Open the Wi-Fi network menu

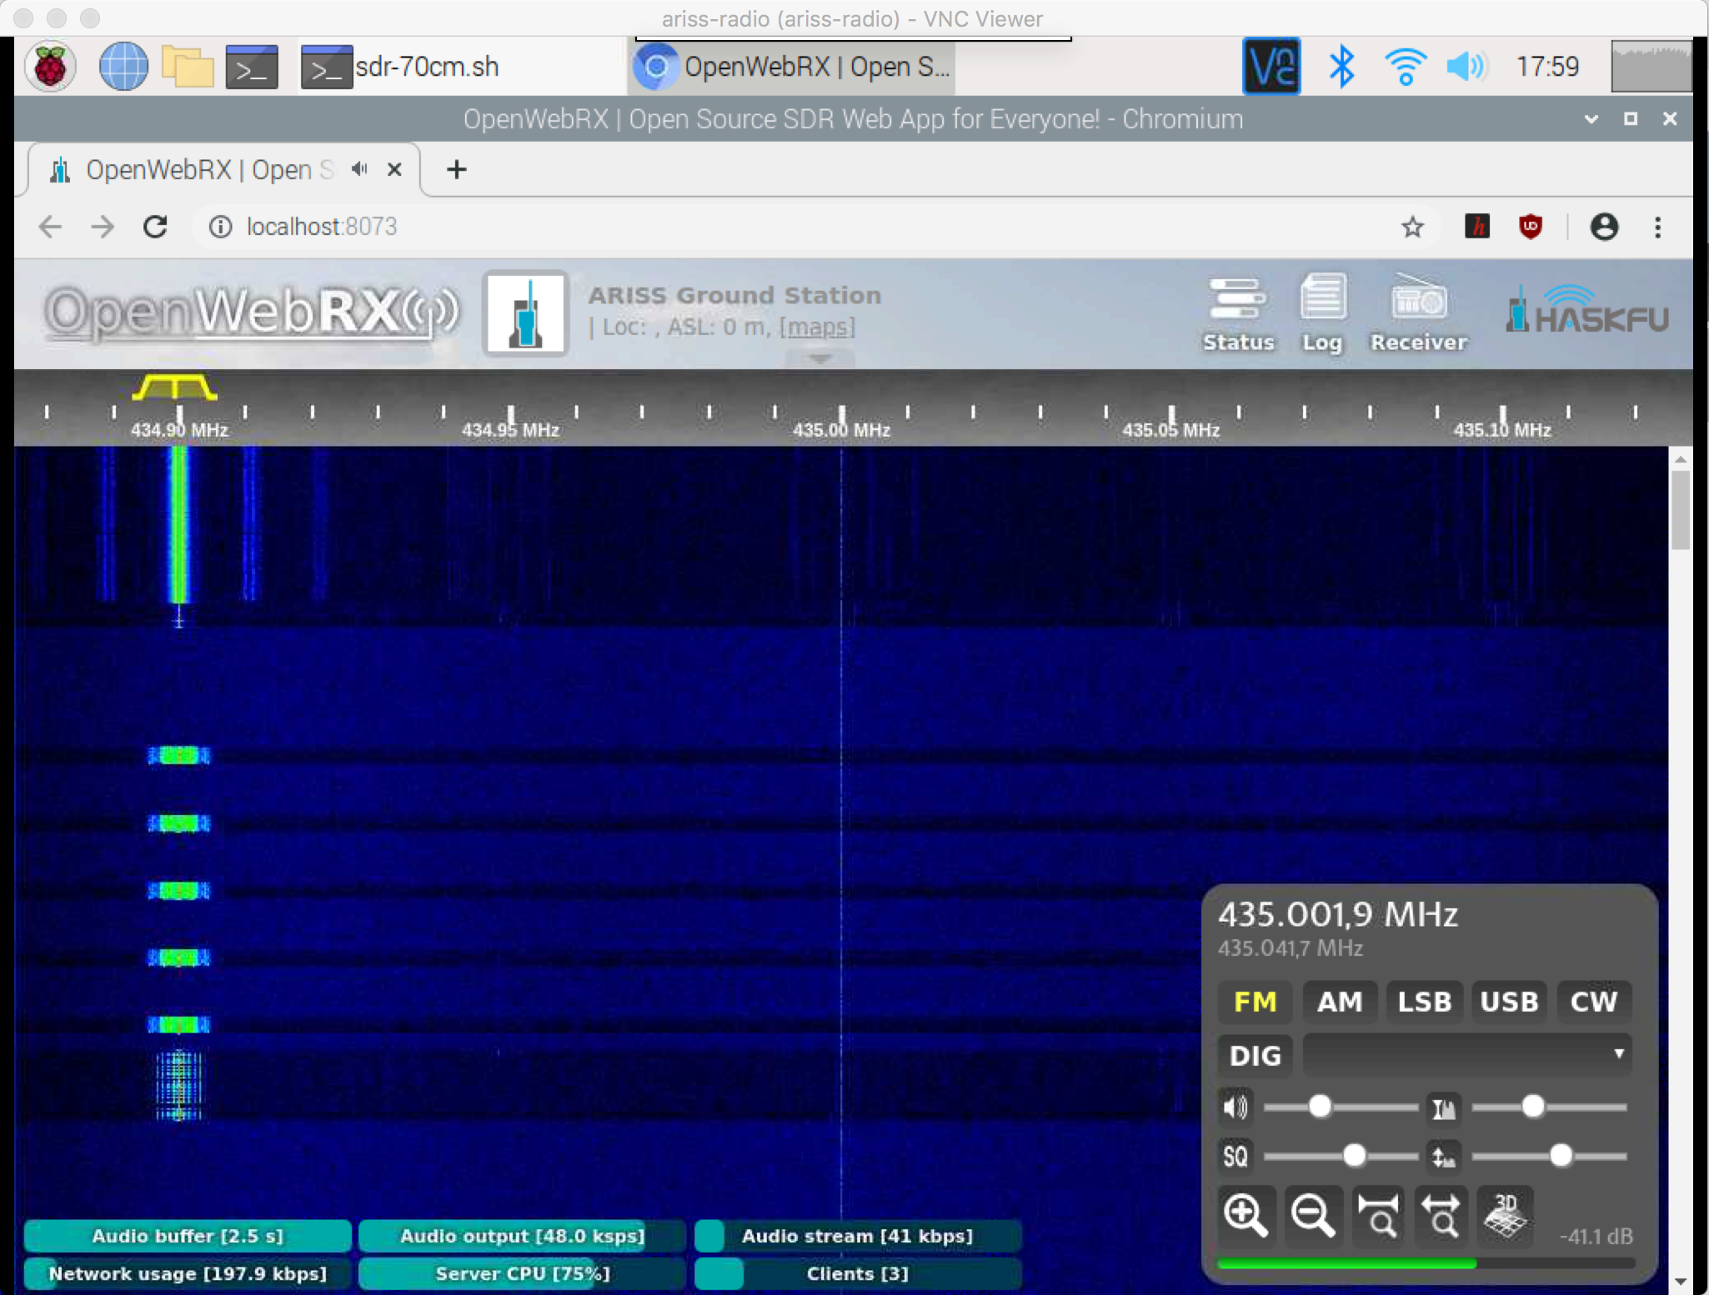(1406, 67)
